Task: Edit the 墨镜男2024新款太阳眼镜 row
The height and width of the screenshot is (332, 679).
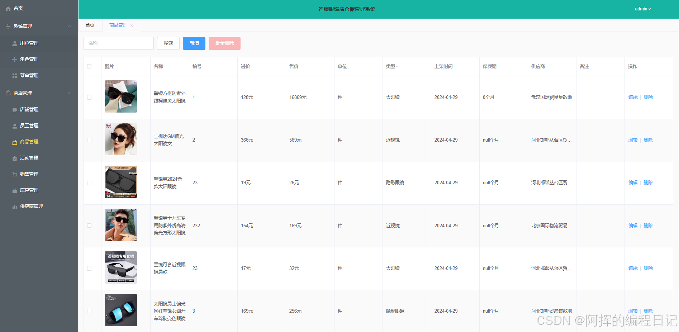Action: (633, 182)
